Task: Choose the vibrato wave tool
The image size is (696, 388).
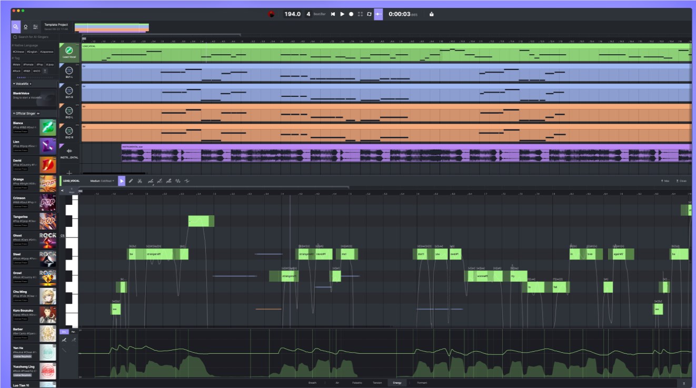Action: point(177,181)
